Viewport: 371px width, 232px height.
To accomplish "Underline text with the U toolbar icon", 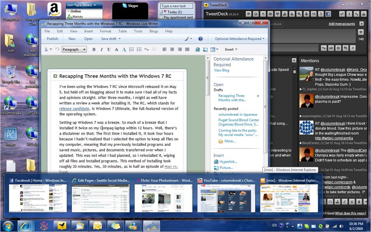I will tap(109, 49).
